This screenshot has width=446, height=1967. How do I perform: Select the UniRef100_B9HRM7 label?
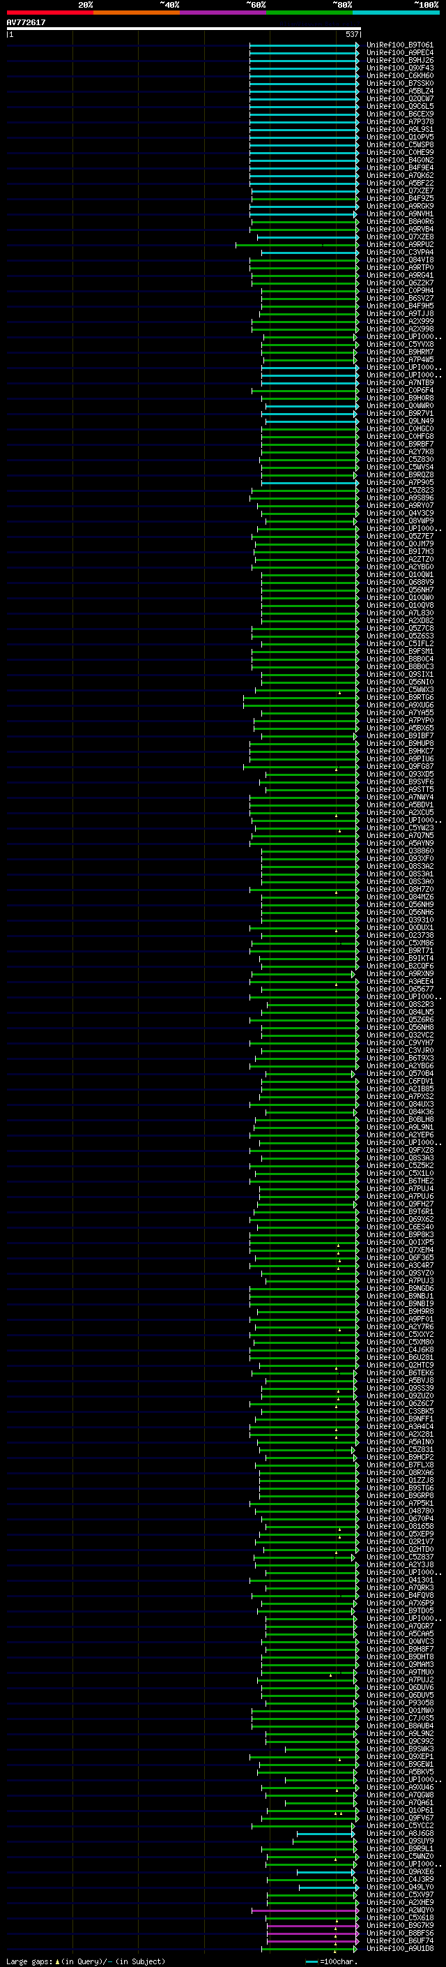click(400, 352)
